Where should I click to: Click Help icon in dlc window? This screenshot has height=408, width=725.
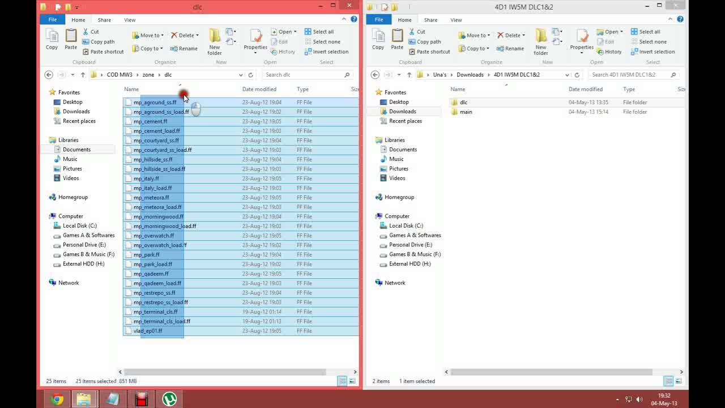click(x=354, y=19)
